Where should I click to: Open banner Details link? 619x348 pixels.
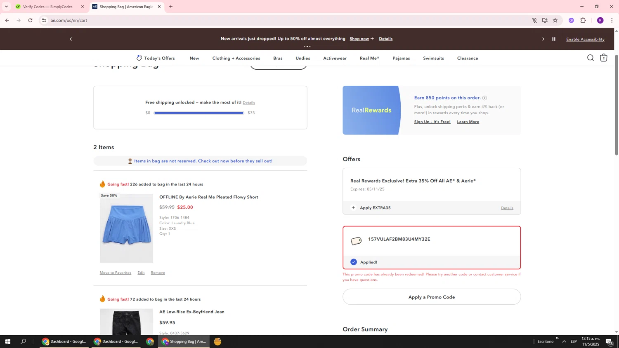tap(386, 39)
